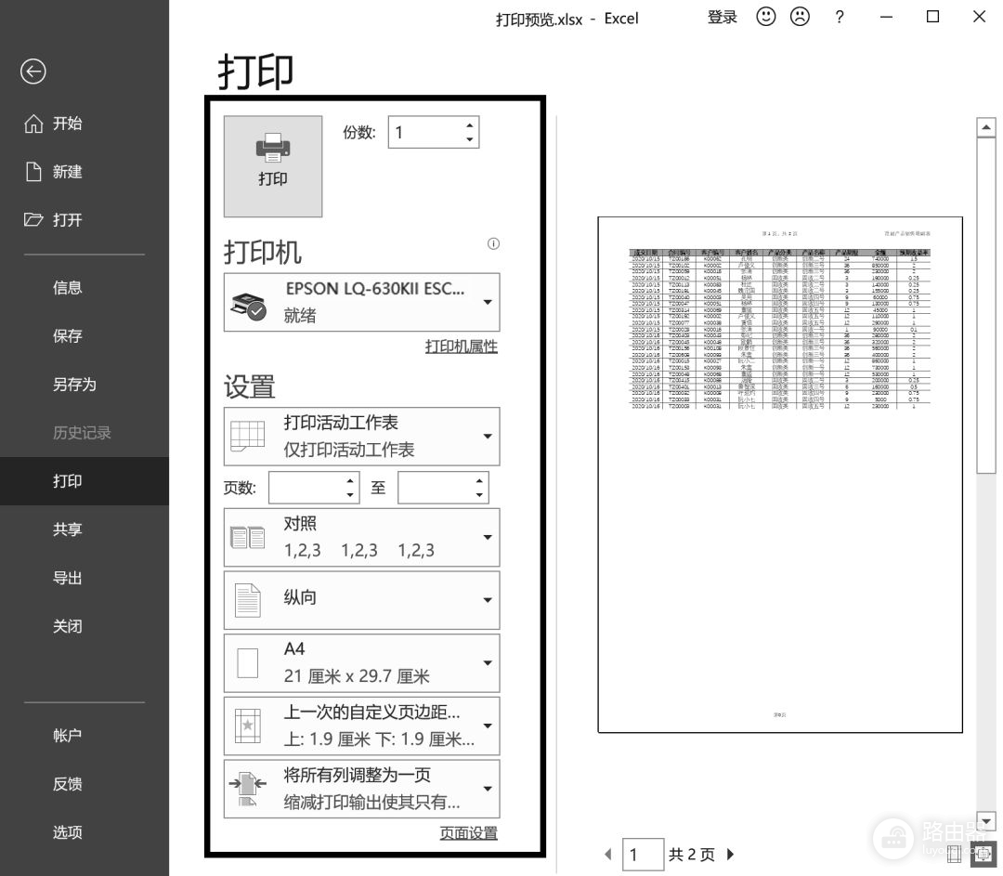This screenshot has width=1003, height=876.
Task: Increase copies with the up spinner
Action: pyautogui.click(x=470, y=125)
